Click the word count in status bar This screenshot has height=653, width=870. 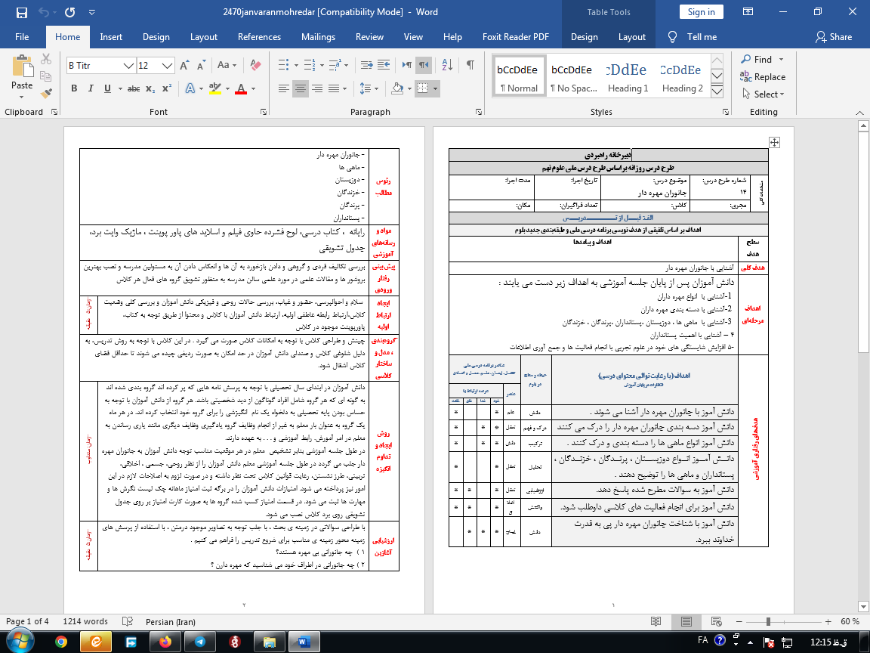point(85,621)
